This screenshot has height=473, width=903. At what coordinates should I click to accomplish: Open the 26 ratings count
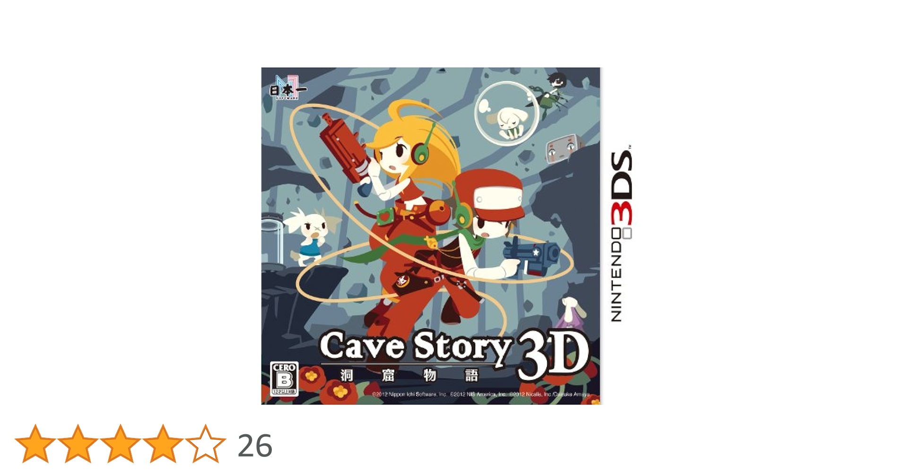tap(255, 446)
